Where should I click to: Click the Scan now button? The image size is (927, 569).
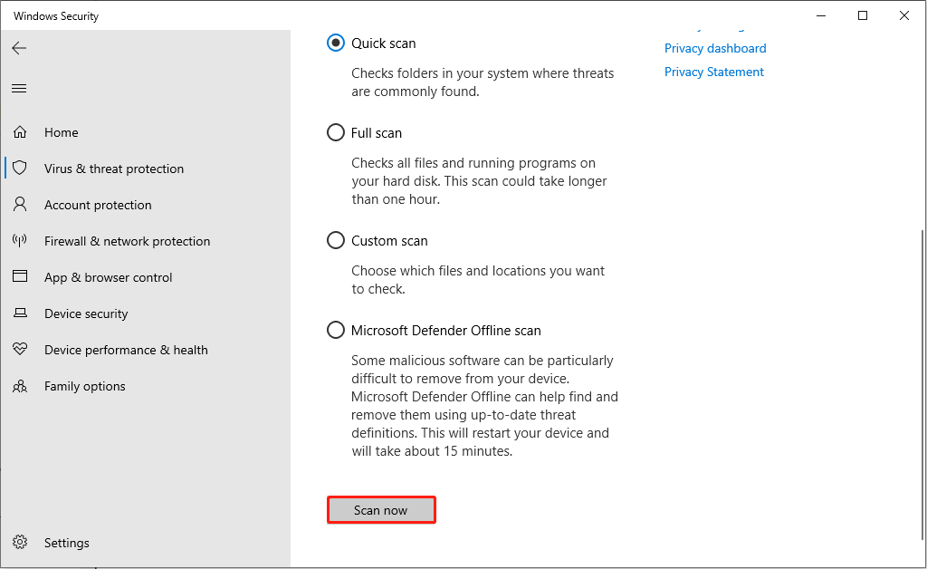381,509
